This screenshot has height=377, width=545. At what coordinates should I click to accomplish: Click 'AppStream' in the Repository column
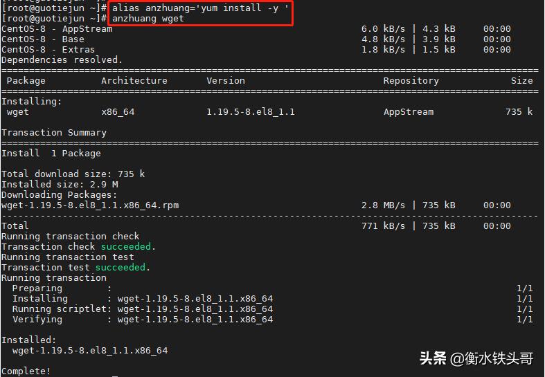[409, 112]
